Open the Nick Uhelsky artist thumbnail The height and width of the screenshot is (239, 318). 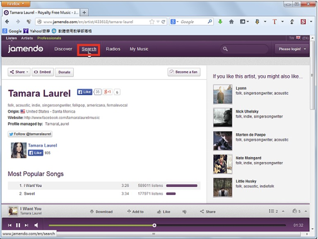click(223, 117)
